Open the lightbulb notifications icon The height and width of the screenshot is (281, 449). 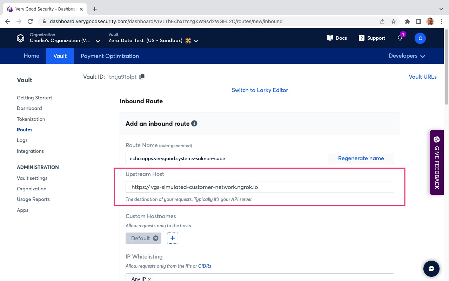[400, 38]
